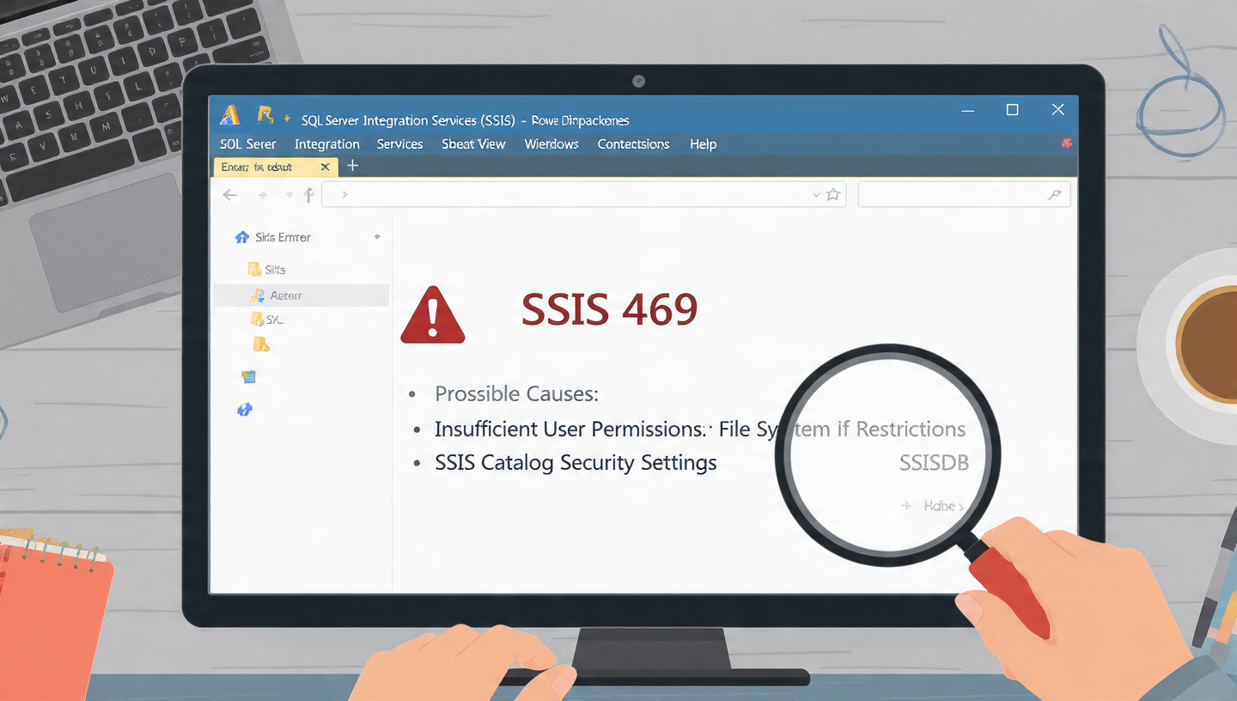This screenshot has height=701, width=1237.
Task: Open the Integration menu
Action: click(326, 144)
